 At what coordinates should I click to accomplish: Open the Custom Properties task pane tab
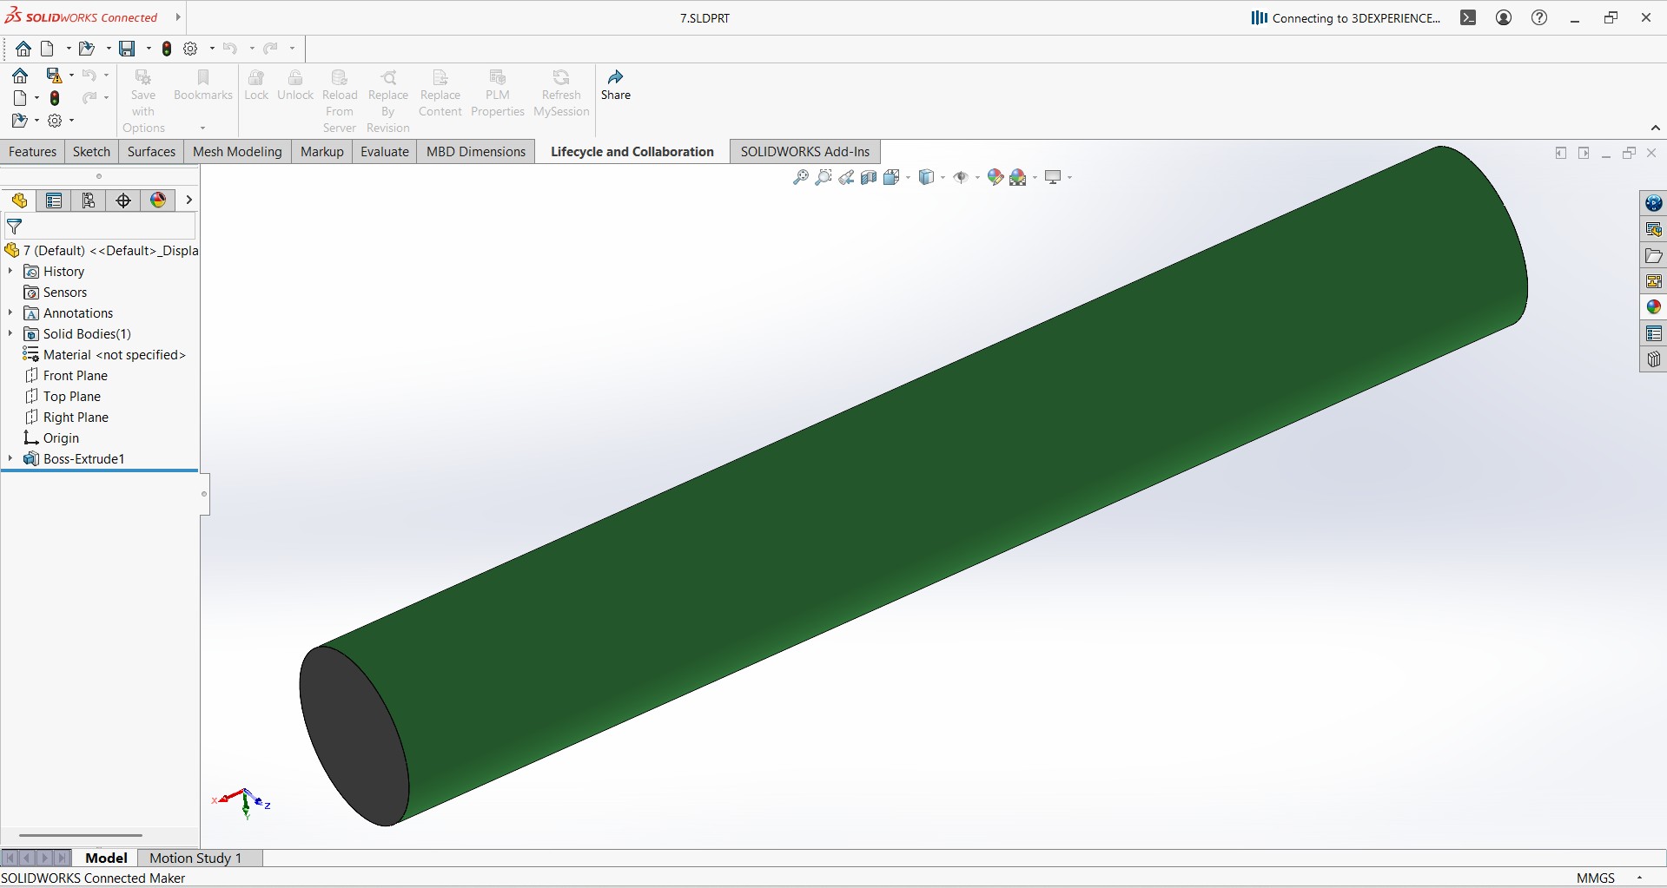tap(1653, 333)
